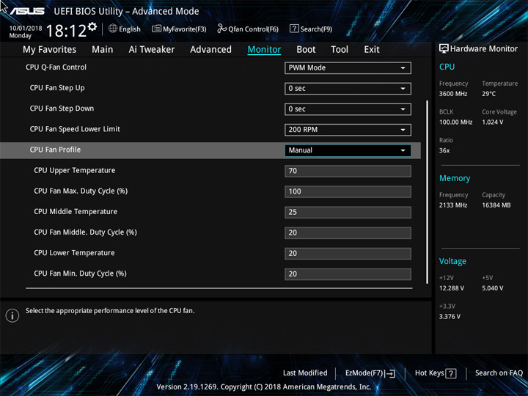Viewport: 528px width, 396px height.
Task: Click the Hot Keys question mark icon
Action: pyautogui.click(x=451, y=373)
